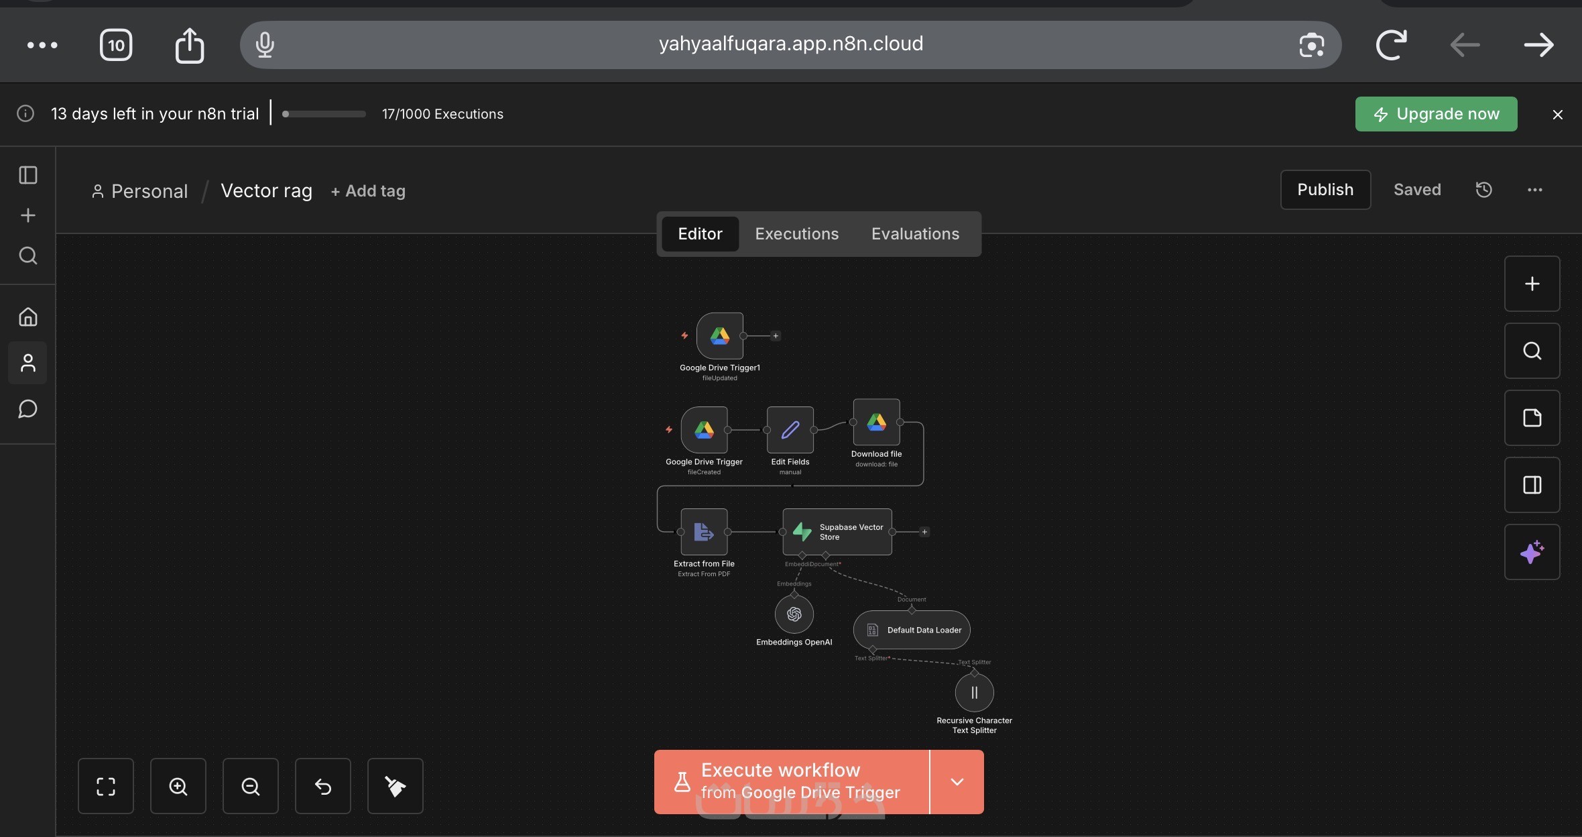Click the tidy up workflow broom icon
The width and height of the screenshot is (1582, 837).
tap(395, 786)
